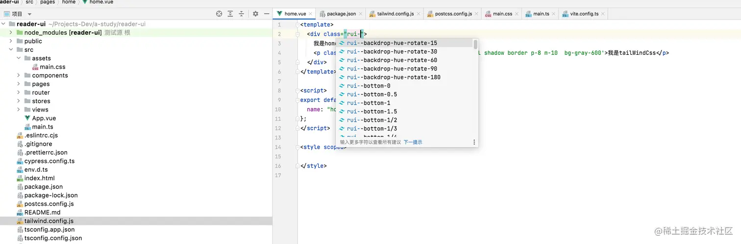The height and width of the screenshot is (244, 741).
Task: Choose rui--bottom-1.5 suggestion
Action: click(404, 111)
